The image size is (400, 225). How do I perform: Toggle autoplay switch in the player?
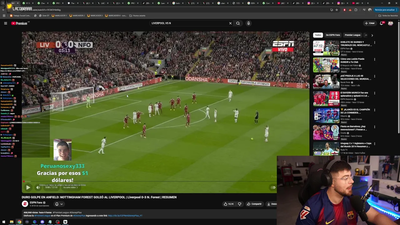coord(273,187)
